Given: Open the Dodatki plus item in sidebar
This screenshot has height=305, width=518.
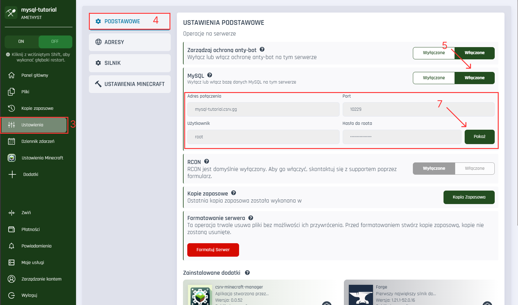Looking at the screenshot, I should tap(30, 174).
